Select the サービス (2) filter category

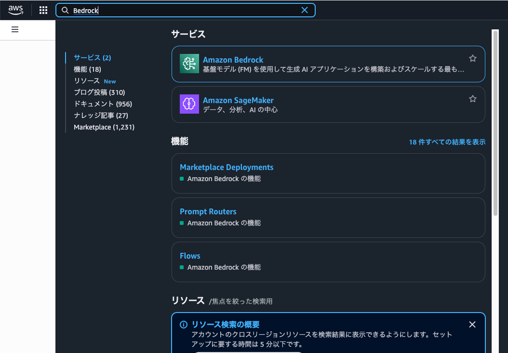tap(92, 58)
